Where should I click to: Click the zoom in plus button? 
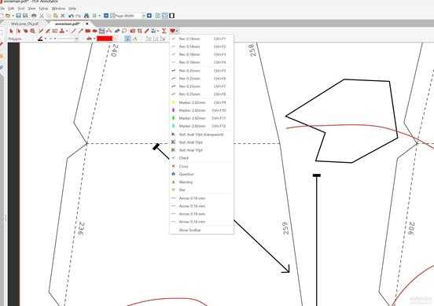pos(149,16)
